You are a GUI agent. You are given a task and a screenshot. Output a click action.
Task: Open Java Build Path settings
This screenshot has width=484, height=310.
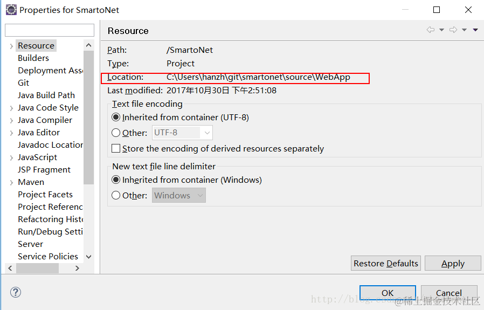tap(46, 95)
